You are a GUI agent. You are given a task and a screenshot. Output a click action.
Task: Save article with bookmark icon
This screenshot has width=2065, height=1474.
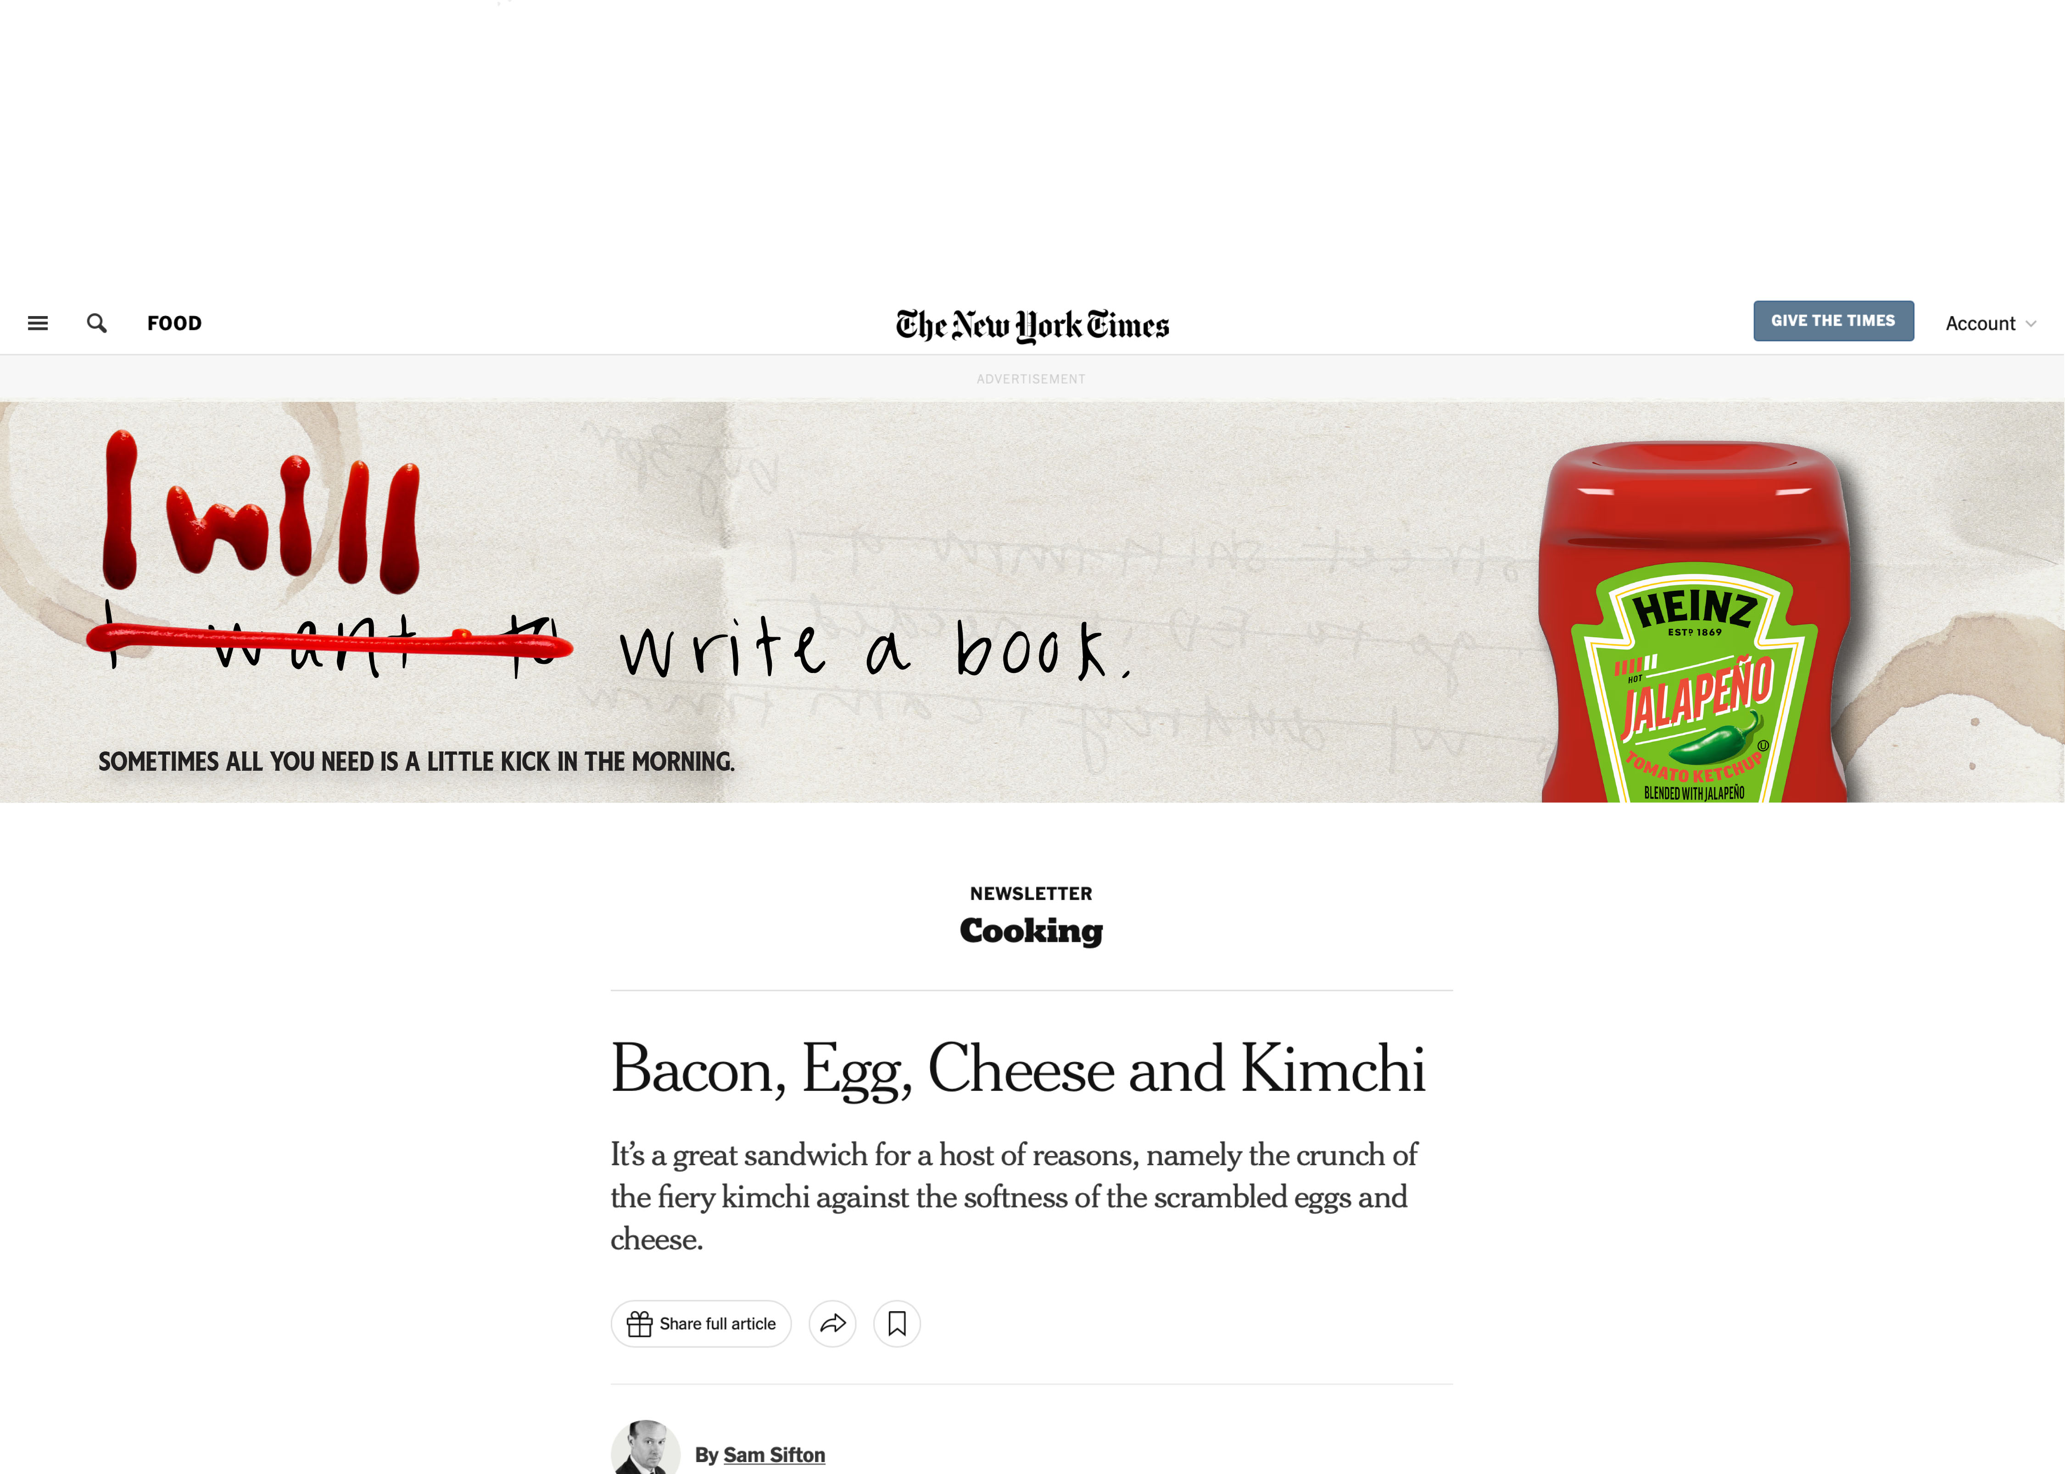[x=897, y=1324]
